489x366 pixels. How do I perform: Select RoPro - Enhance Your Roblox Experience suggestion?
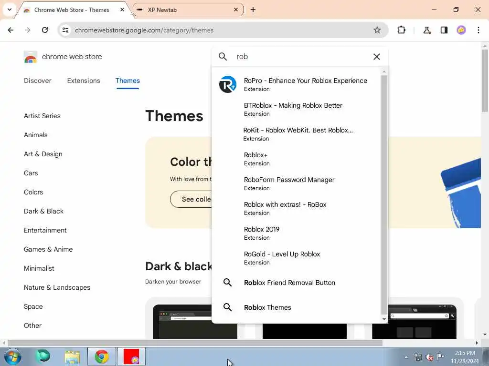pos(296,84)
